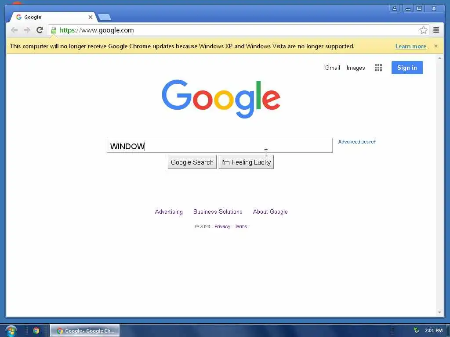Dismiss the yellow update warning bar
450x337 pixels.
coord(435,46)
